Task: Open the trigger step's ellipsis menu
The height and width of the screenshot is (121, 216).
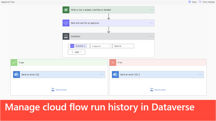Action: (x=151, y=10)
